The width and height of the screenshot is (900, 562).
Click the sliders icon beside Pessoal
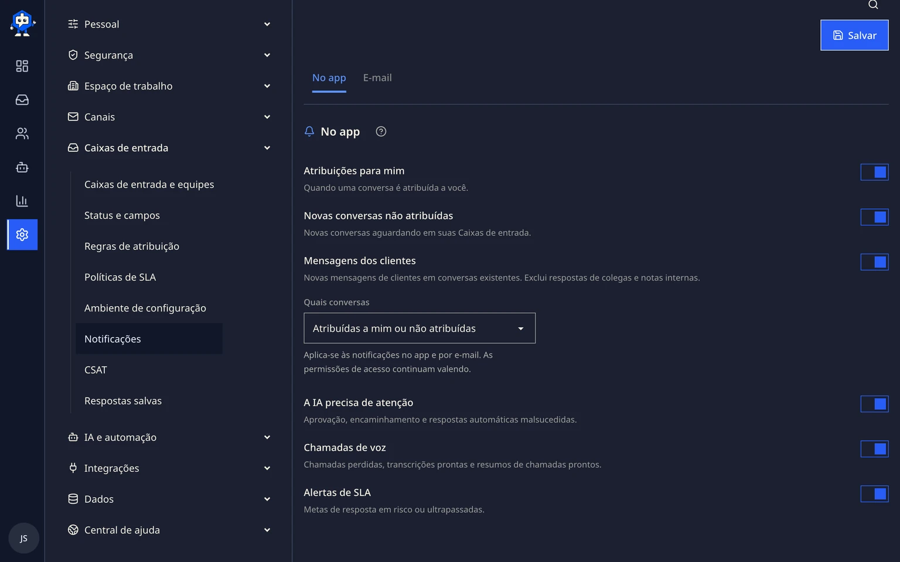(73, 24)
